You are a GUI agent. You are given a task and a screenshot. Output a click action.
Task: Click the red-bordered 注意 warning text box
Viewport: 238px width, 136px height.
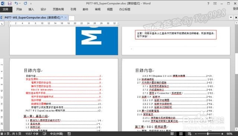[x=176, y=34]
